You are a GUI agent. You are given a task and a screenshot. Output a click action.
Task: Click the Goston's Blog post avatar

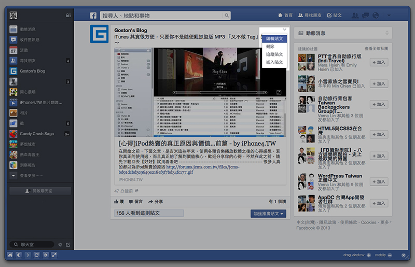pos(99,34)
